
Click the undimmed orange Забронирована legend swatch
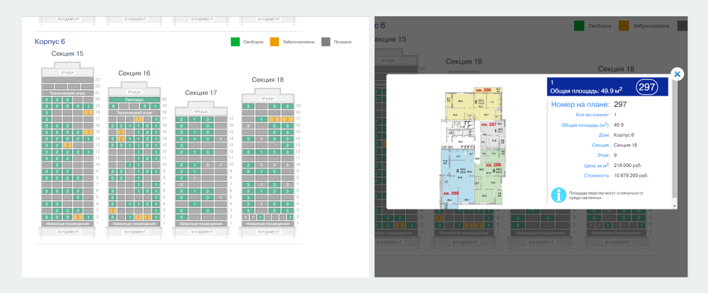click(x=275, y=42)
